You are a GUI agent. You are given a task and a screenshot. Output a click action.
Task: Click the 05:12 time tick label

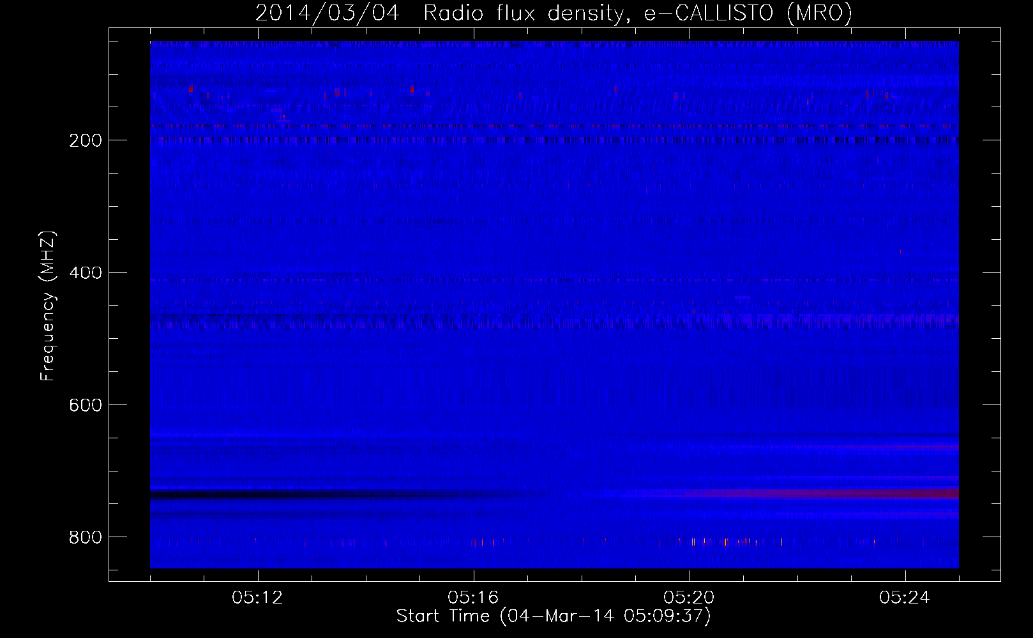tap(257, 598)
